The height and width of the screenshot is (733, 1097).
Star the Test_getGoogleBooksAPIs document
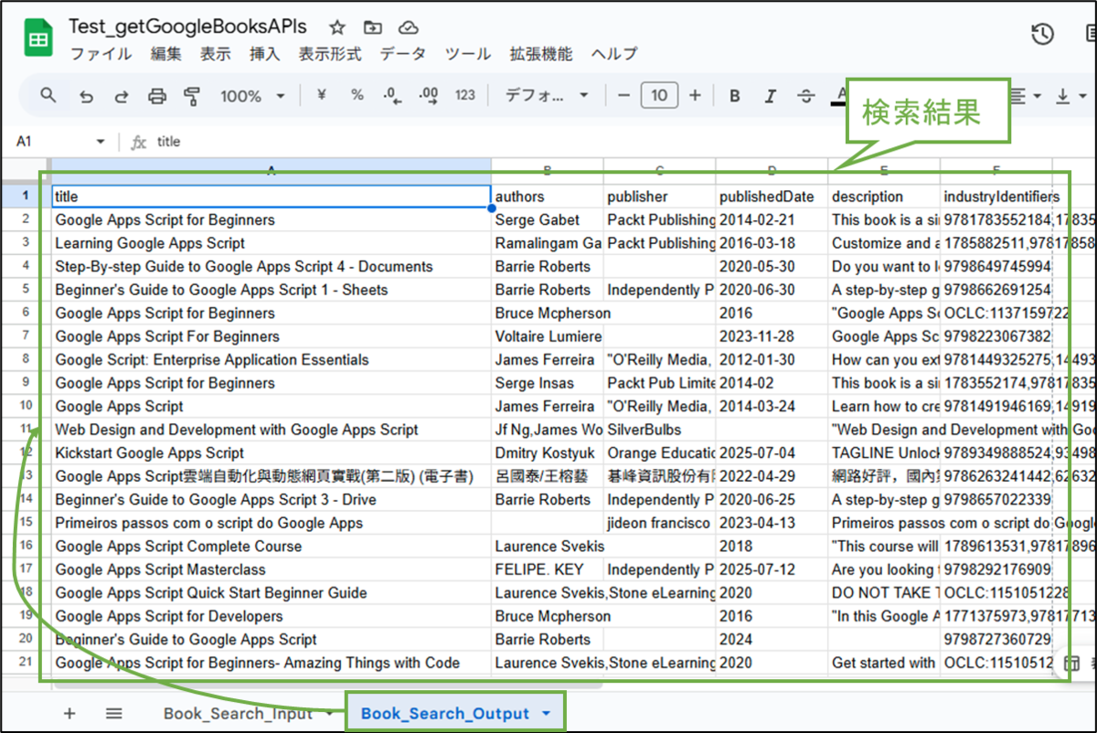tap(337, 27)
